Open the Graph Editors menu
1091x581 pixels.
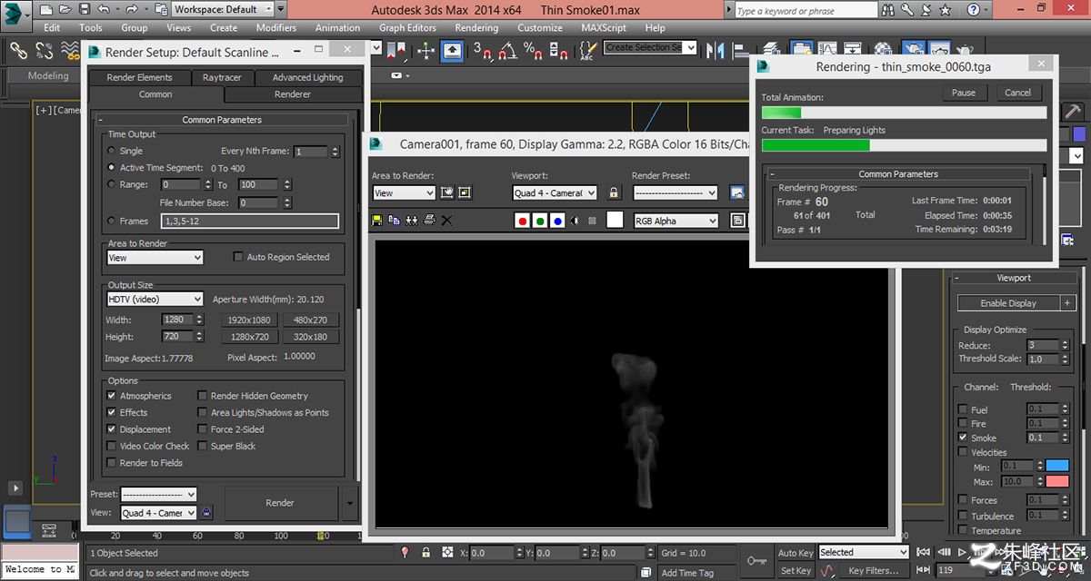point(407,27)
